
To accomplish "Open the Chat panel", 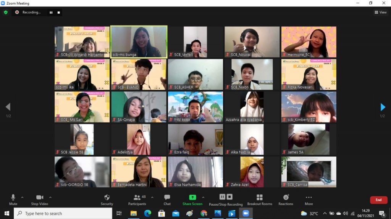I will 167,199.
